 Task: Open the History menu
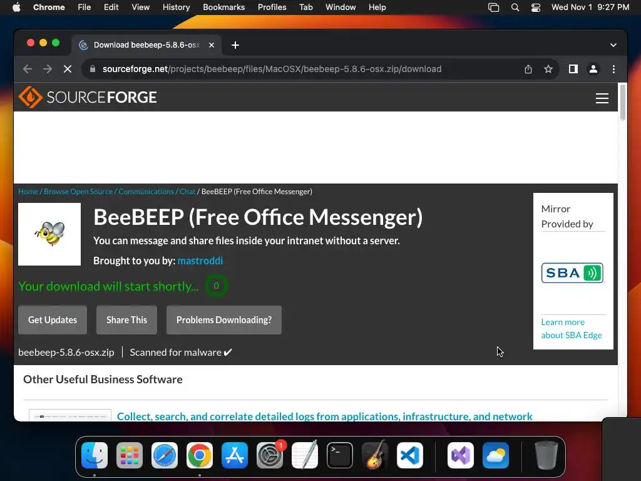[x=176, y=8]
